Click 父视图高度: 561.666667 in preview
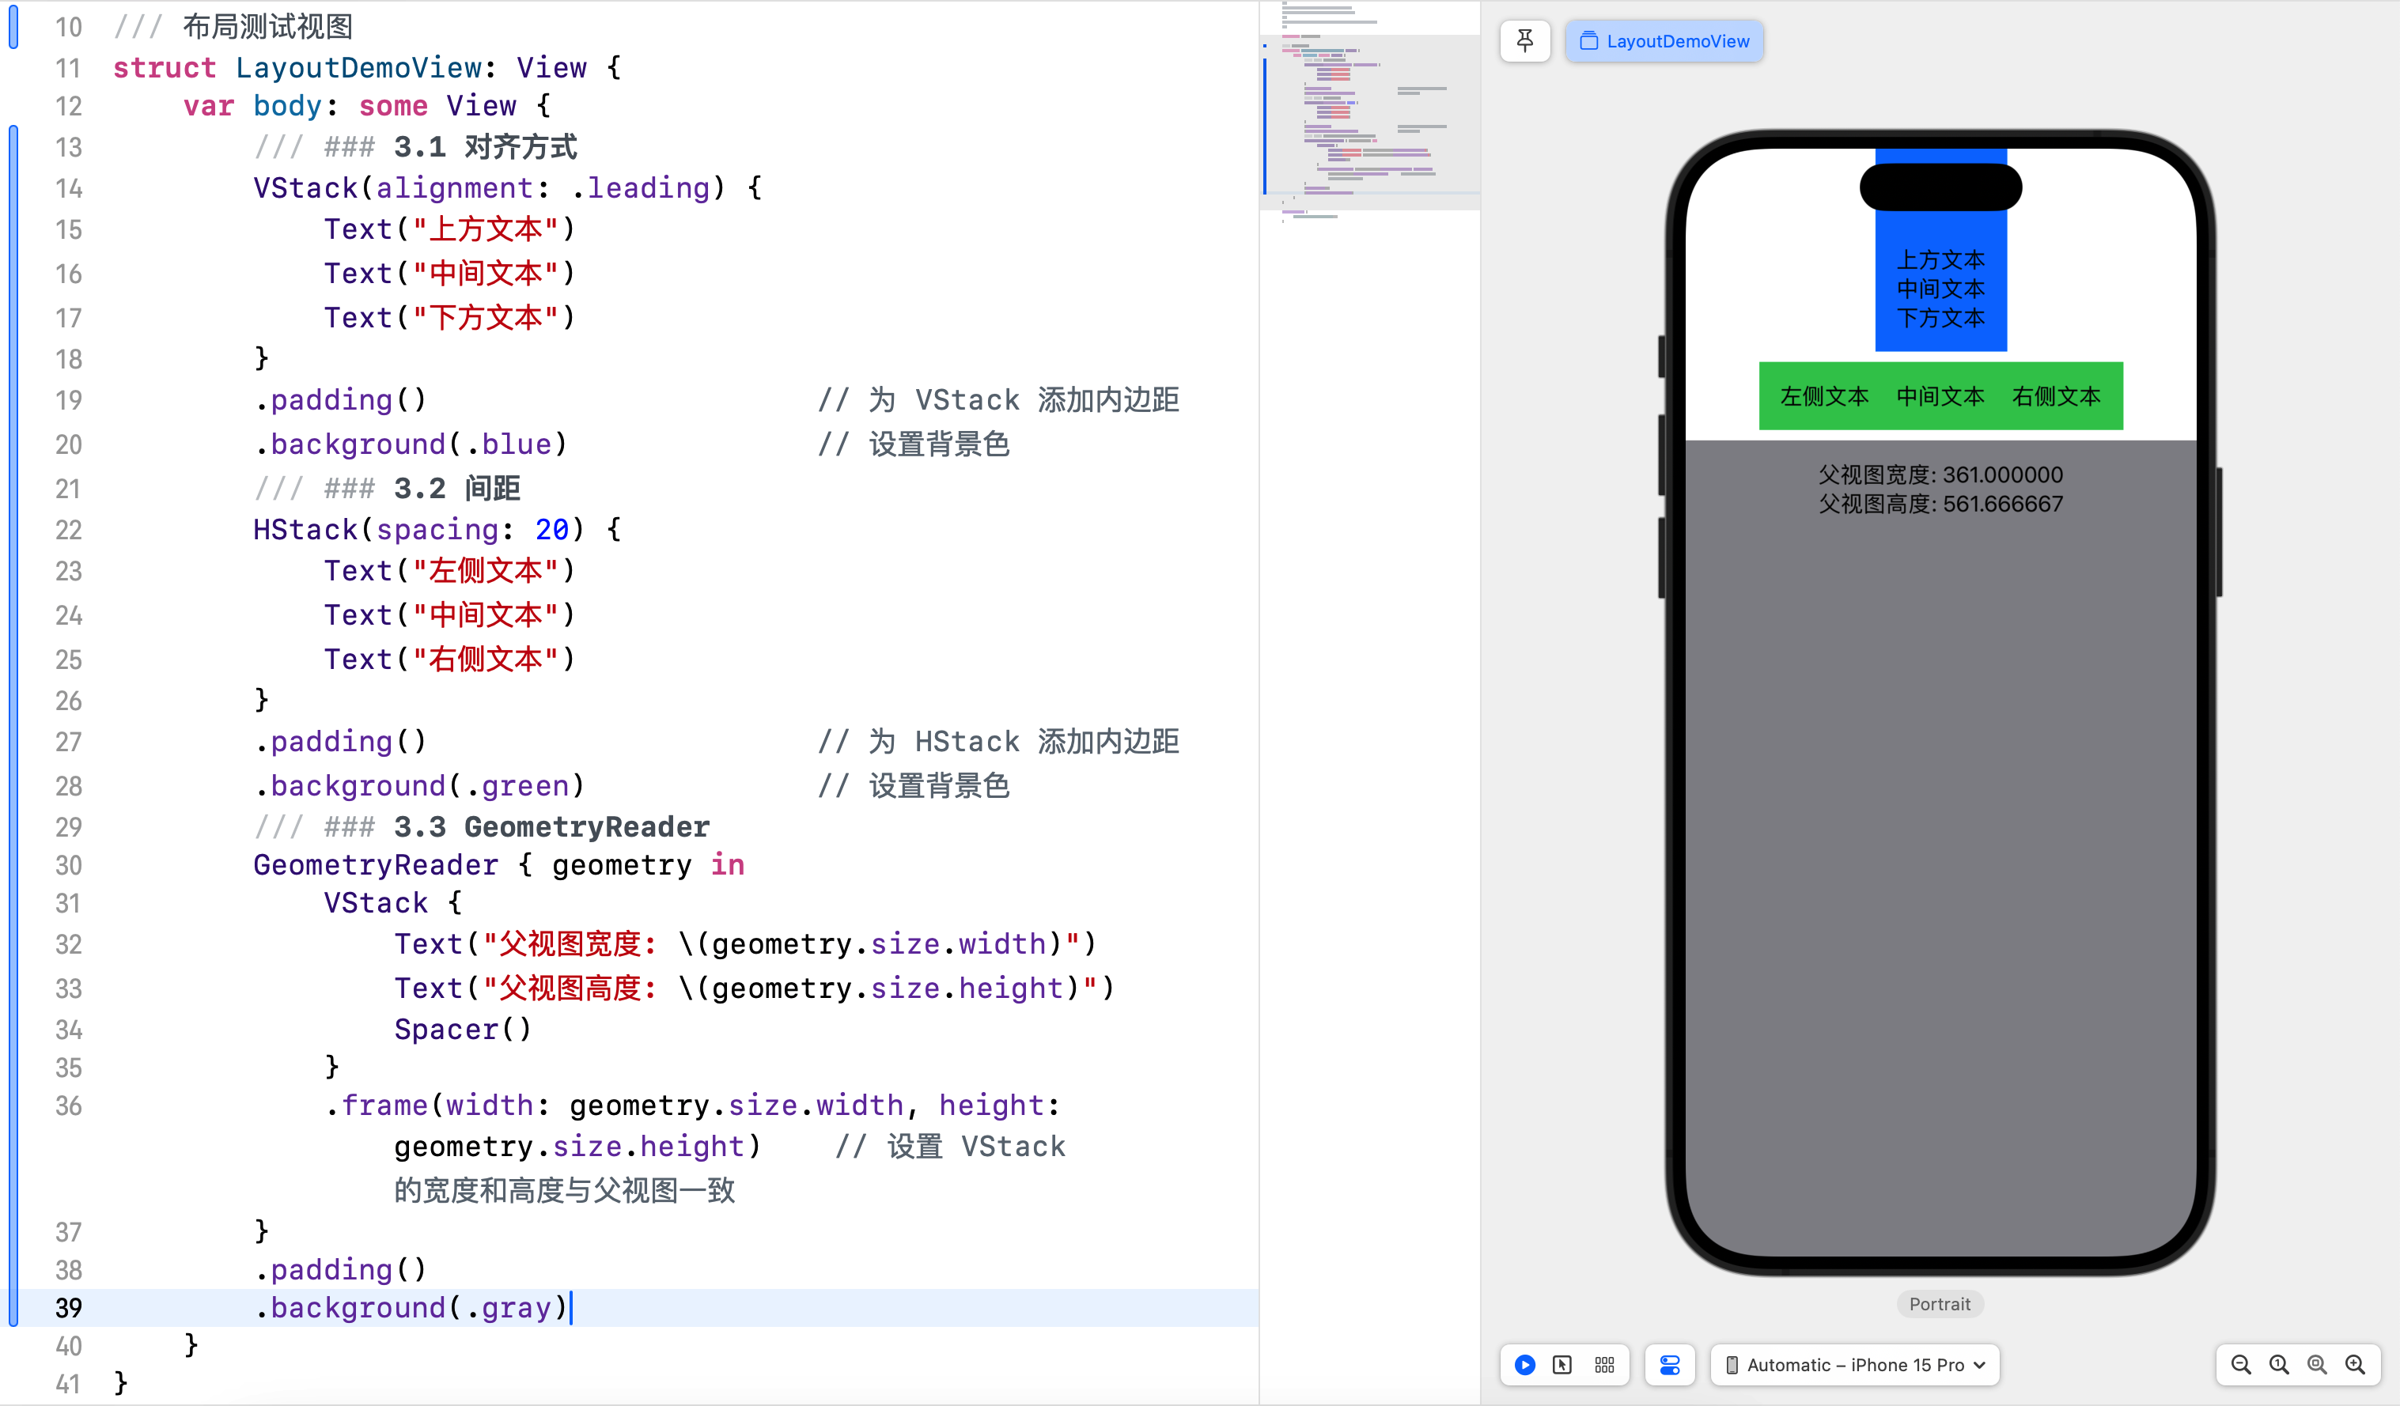2400x1406 pixels. pyautogui.click(x=1941, y=504)
